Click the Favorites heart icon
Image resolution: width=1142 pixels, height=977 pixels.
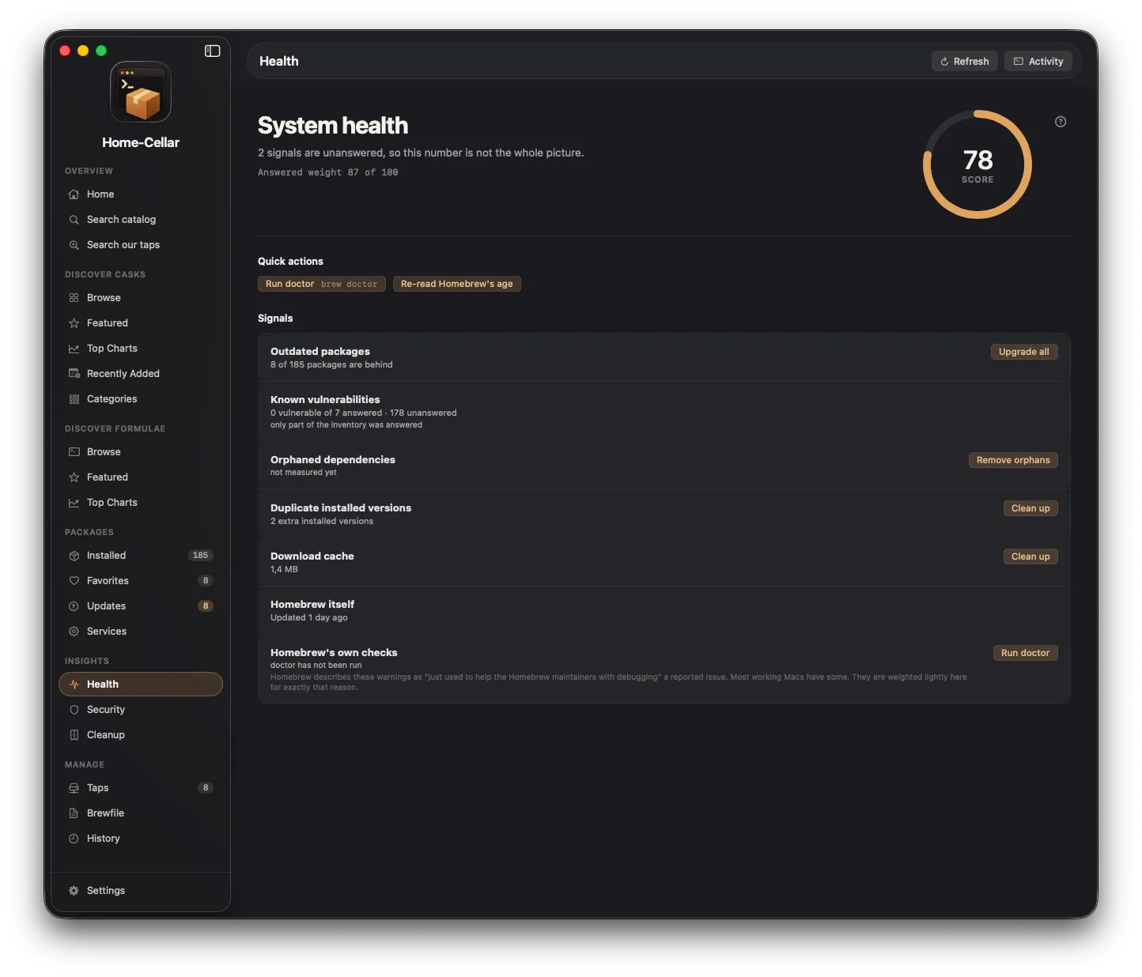(x=74, y=581)
